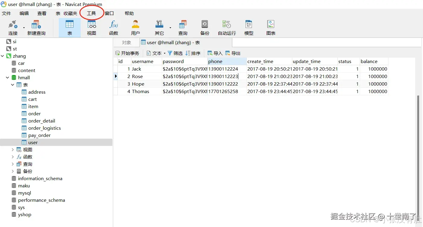Click the item table icon in tree

[x=24, y=106]
